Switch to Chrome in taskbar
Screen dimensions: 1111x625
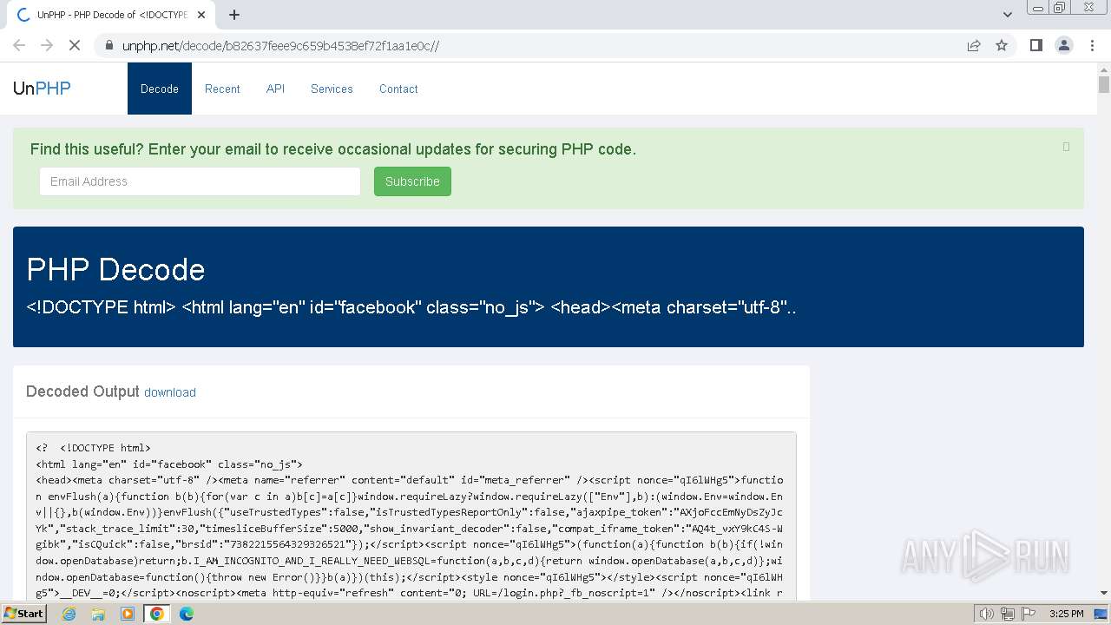pyautogui.click(x=157, y=614)
